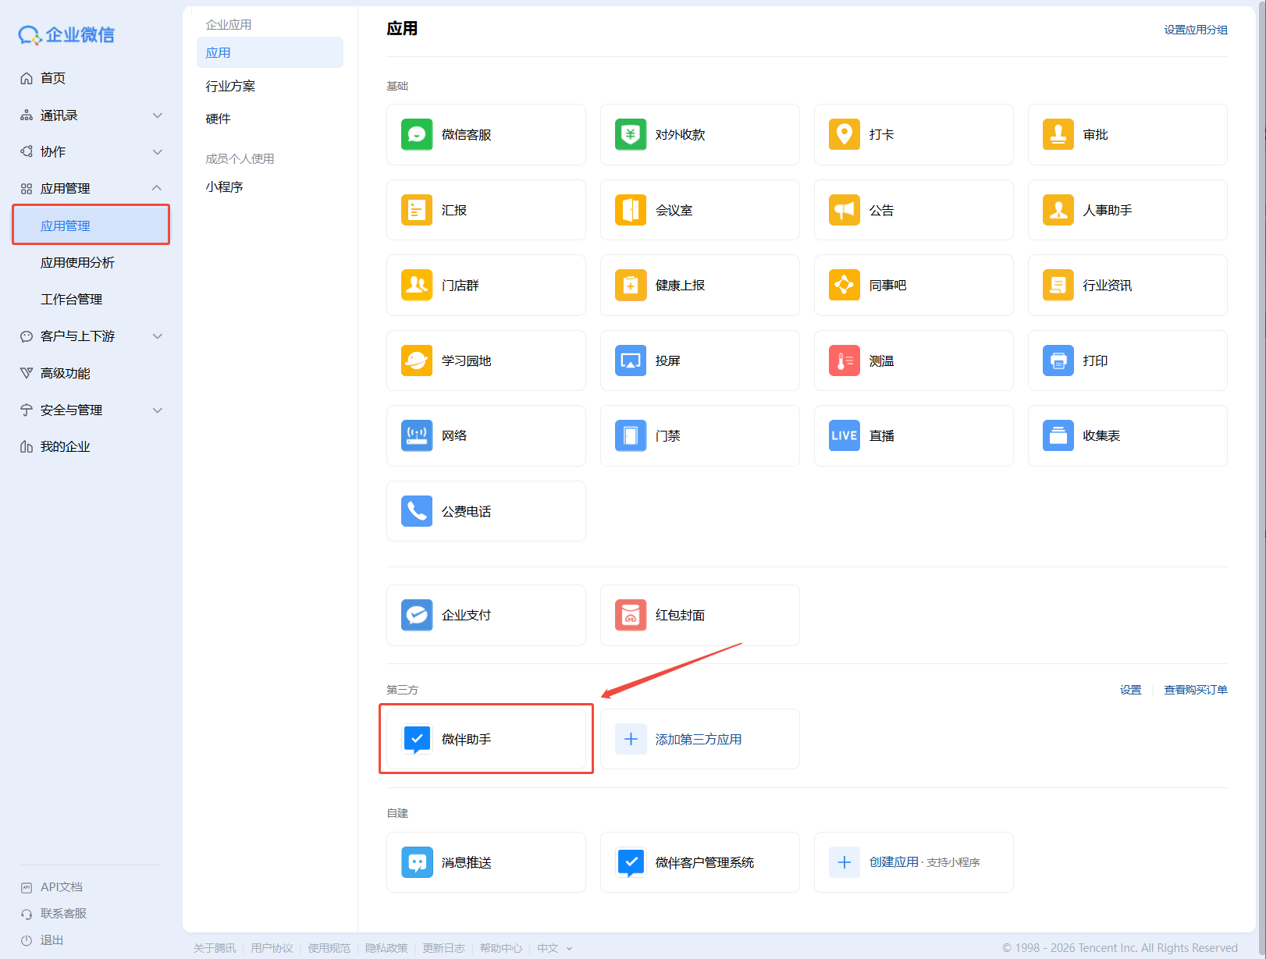
Task: Click the 学习园地 planet icon
Action: (417, 361)
